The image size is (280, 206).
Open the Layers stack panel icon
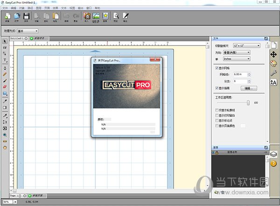(x=273, y=154)
